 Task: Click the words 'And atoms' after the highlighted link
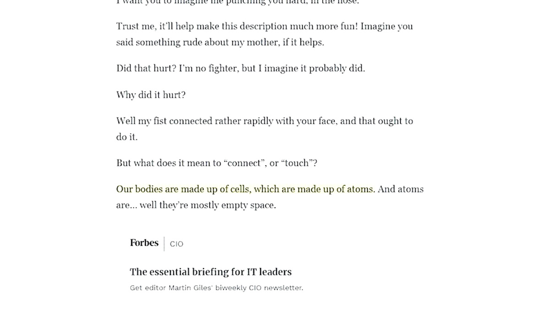pos(401,189)
